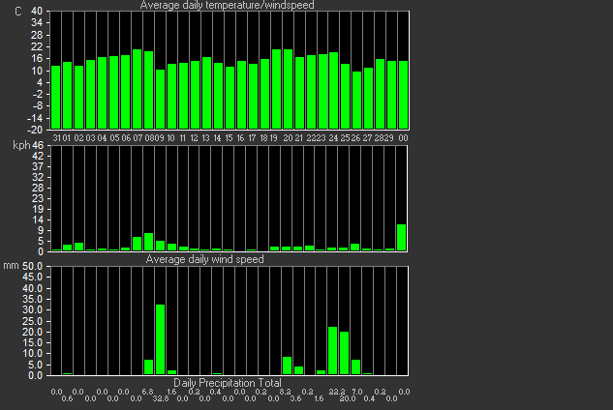Screen dimensions: 613x410
Task: Select the 'C' temperature unit label
Action: click(x=18, y=12)
